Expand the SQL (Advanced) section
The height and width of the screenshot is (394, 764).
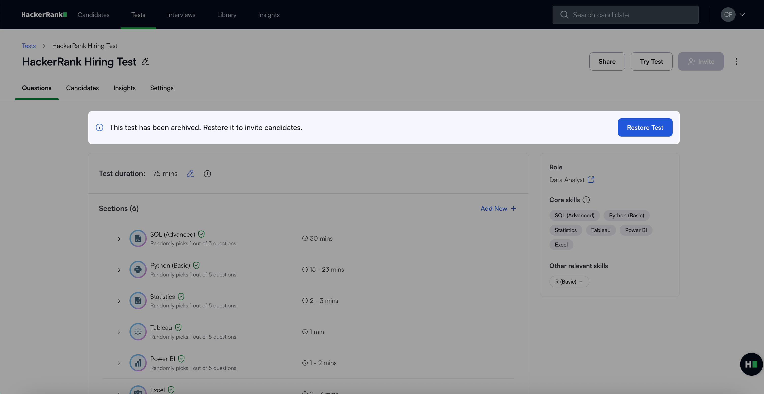[x=119, y=239]
